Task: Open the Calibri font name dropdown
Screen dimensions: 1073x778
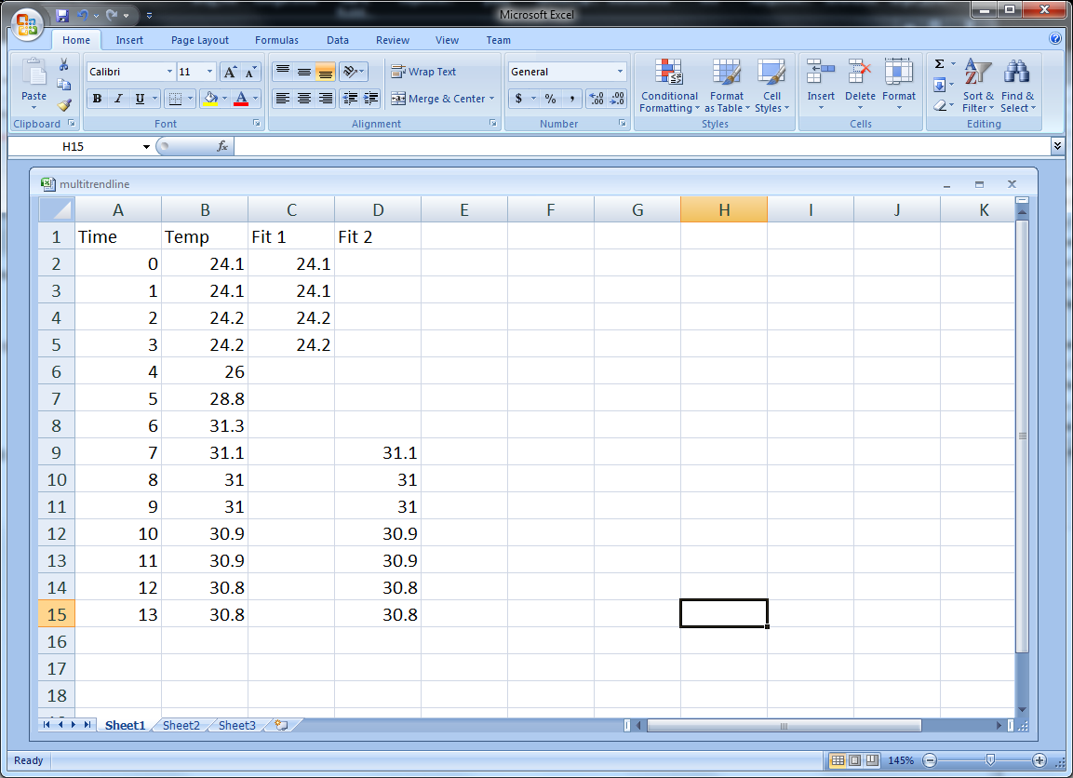Action: pos(169,72)
